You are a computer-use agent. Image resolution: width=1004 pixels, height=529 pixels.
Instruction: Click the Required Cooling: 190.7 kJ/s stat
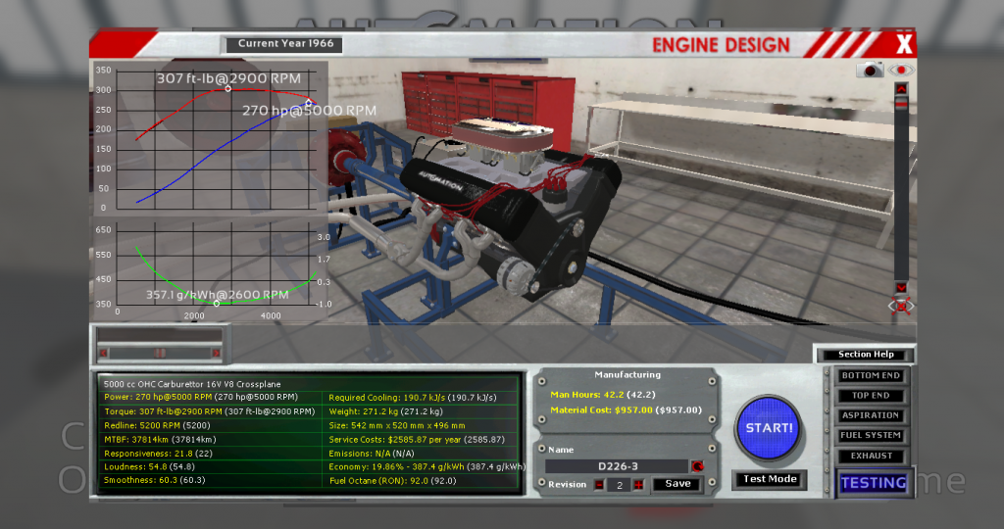(413, 397)
